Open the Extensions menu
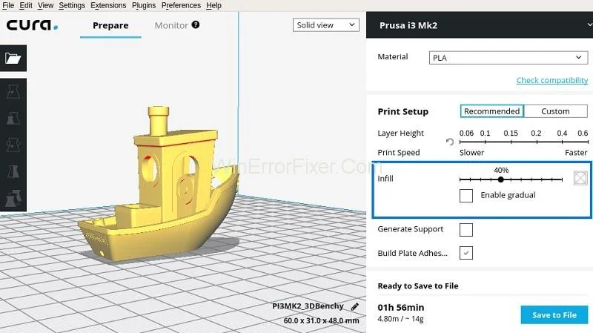593x333 pixels. [x=108, y=5]
